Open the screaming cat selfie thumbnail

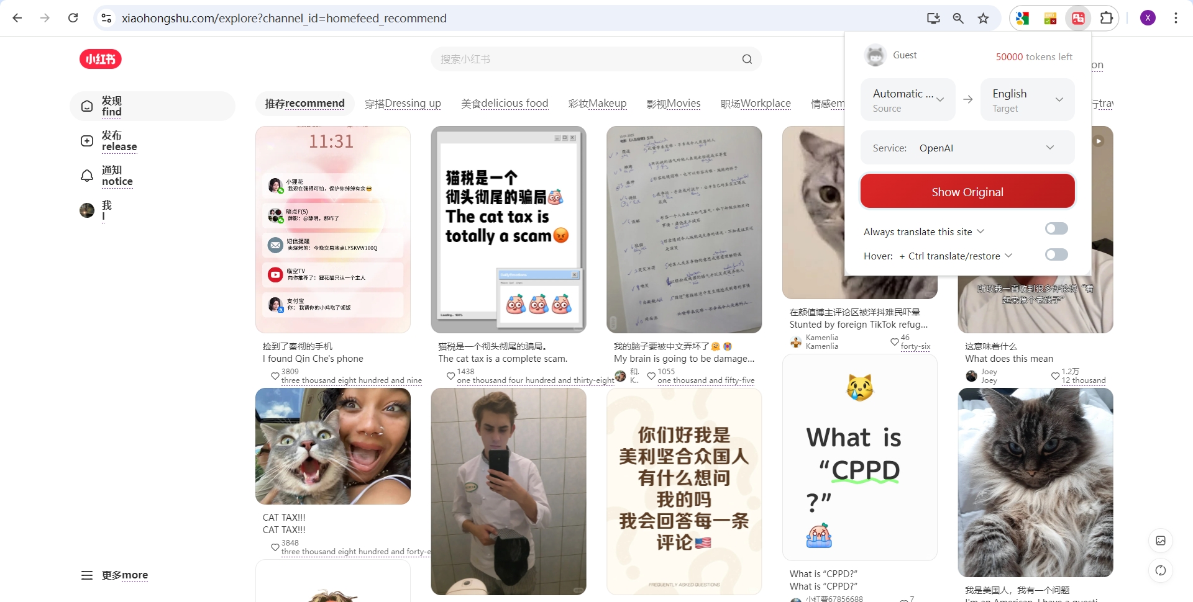click(333, 446)
